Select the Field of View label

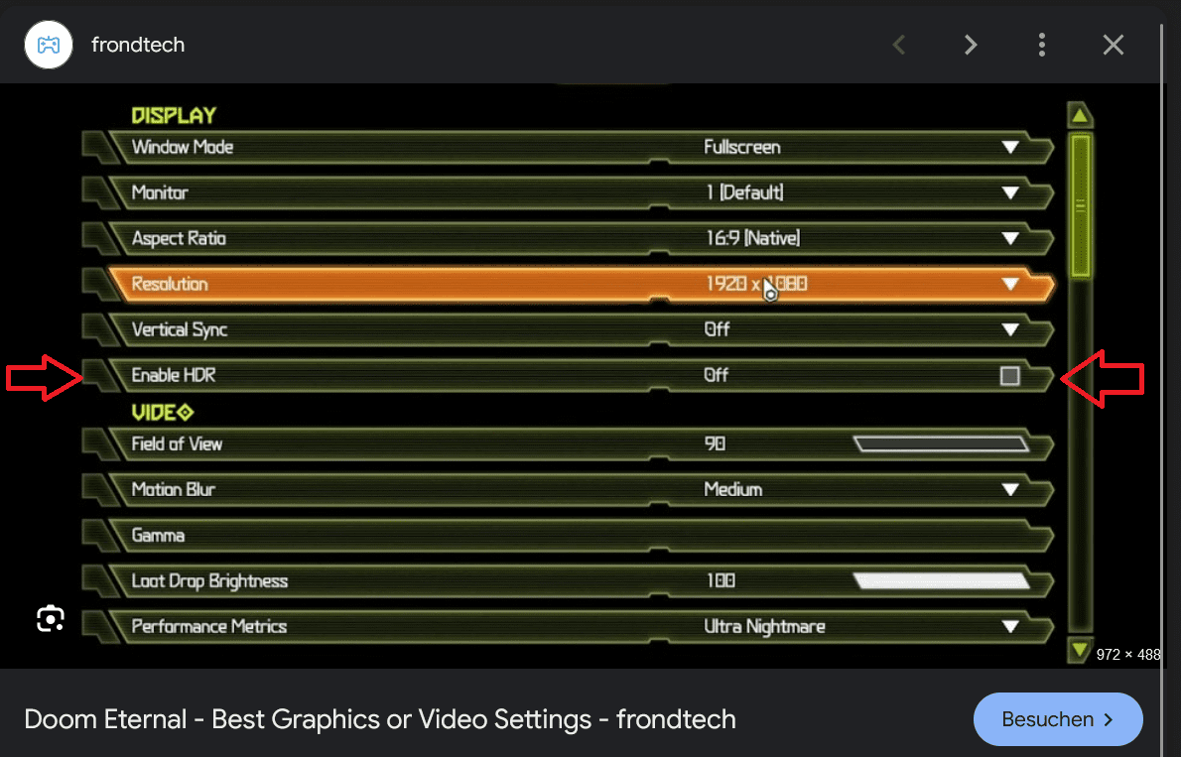coord(177,443)
